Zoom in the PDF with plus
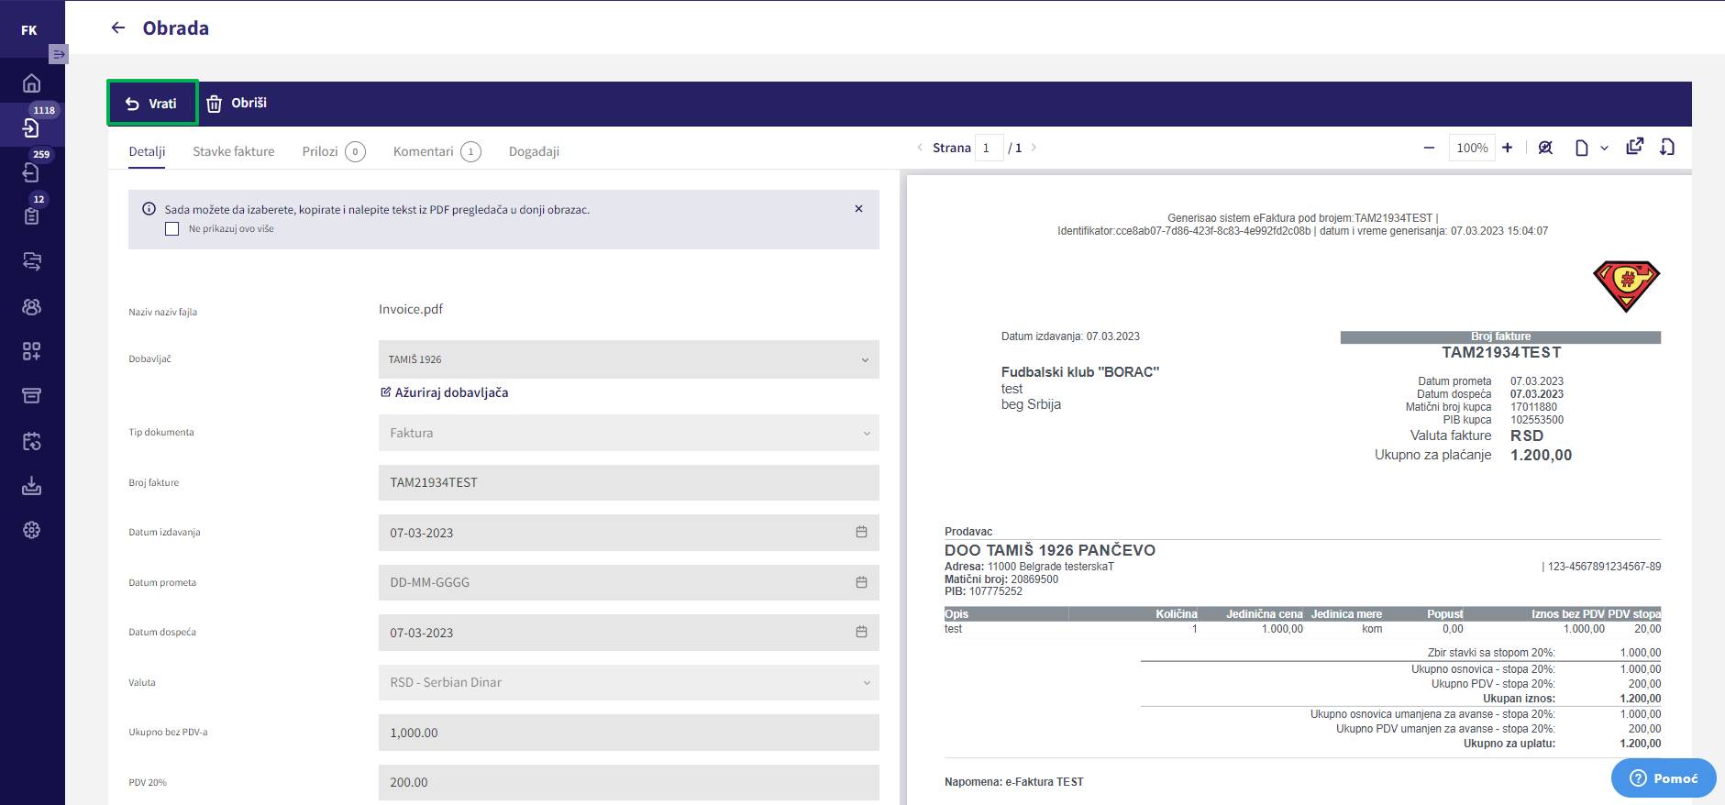This screenshot has height=805, width=1725. 1507,148
